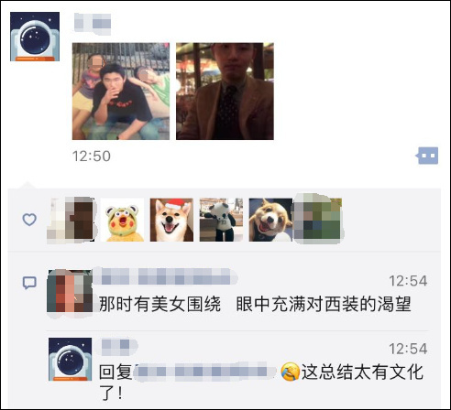Open the blurred commenter name above first comment
This screenshot has width=451, height=410.
165,276
